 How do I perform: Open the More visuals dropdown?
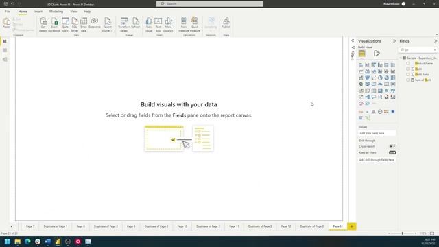(x=168, y=25)
